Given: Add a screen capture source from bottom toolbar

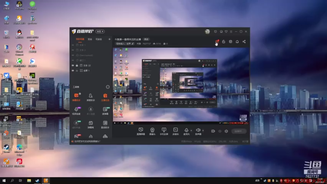Looking at the screenshot, I should pos(141,131).
